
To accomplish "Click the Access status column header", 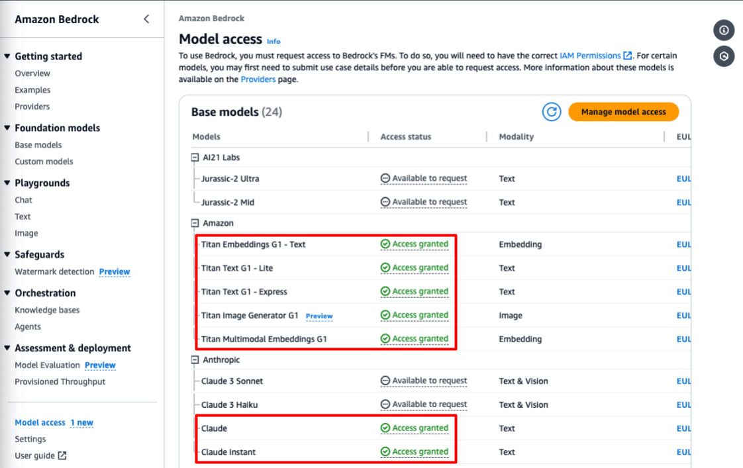I will [405, 136].
